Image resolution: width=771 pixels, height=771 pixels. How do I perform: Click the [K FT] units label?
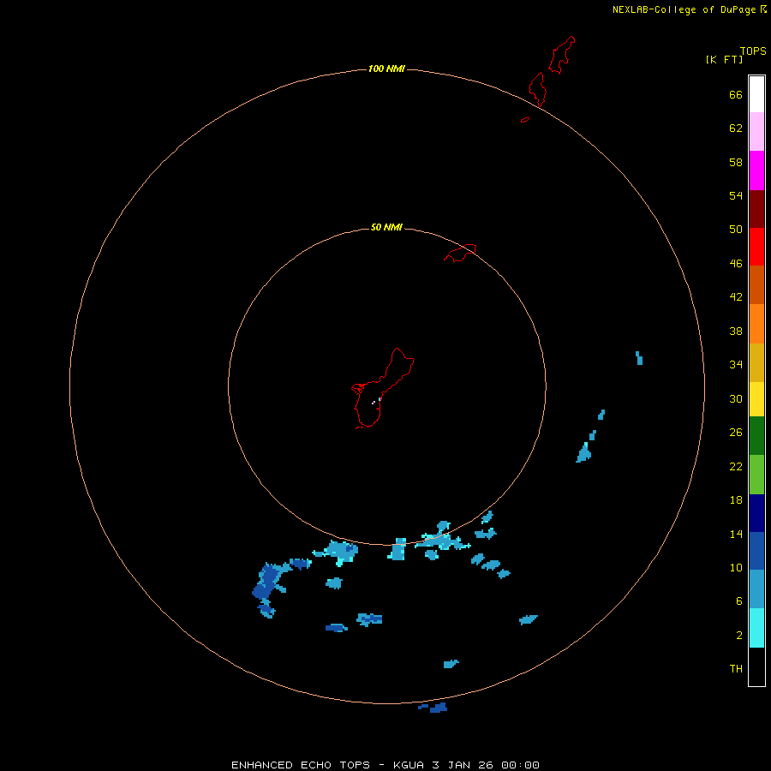click(x=724, y=59)
